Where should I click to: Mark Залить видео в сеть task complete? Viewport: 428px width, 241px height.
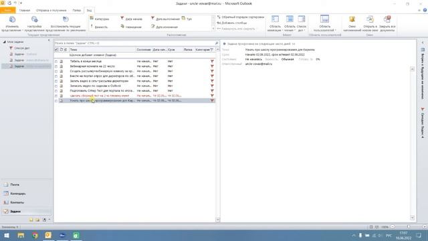(56, 81)
